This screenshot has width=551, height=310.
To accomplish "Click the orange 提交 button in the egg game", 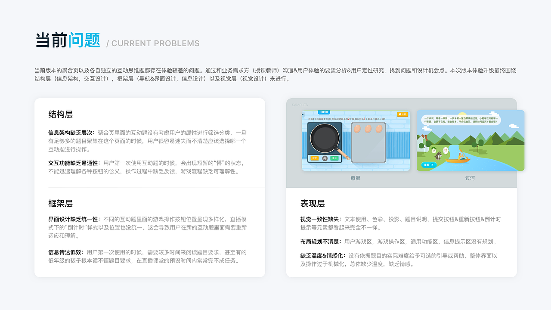I will pyautogui.click(x=315, y=158).
